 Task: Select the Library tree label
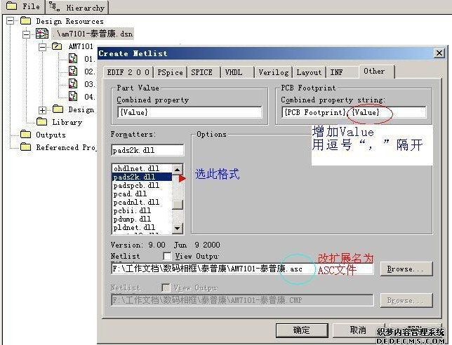(67, 122)
